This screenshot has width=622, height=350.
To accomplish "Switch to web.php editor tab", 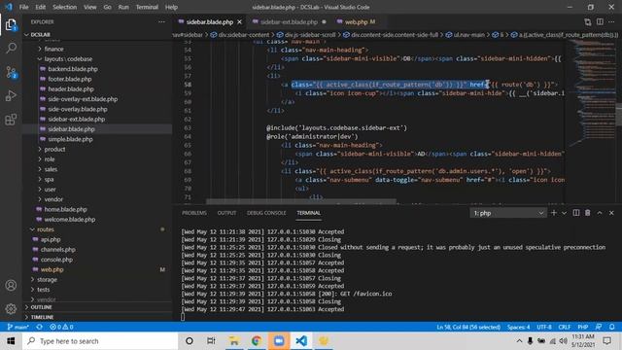I will pyautogui.click(x=356, y=21).
